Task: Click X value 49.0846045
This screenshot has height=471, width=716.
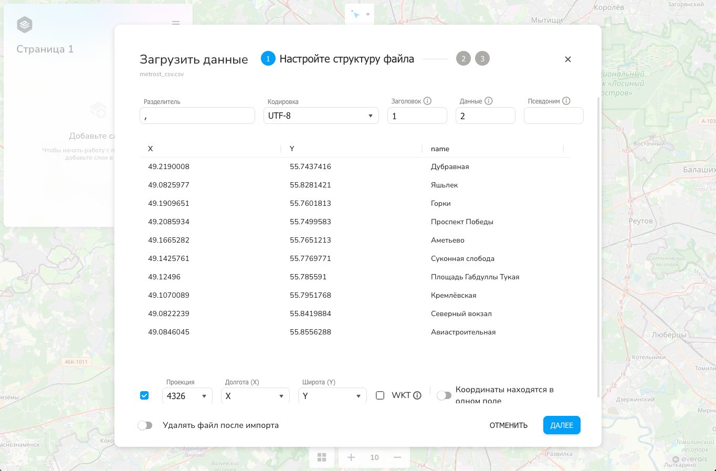Action: tap(169, 332)
